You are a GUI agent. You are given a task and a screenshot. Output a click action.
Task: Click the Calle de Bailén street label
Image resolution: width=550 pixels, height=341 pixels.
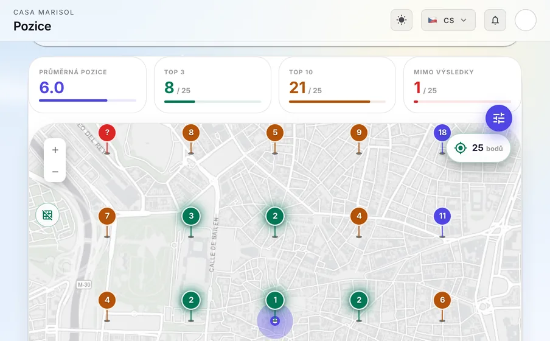pos(214,244)
